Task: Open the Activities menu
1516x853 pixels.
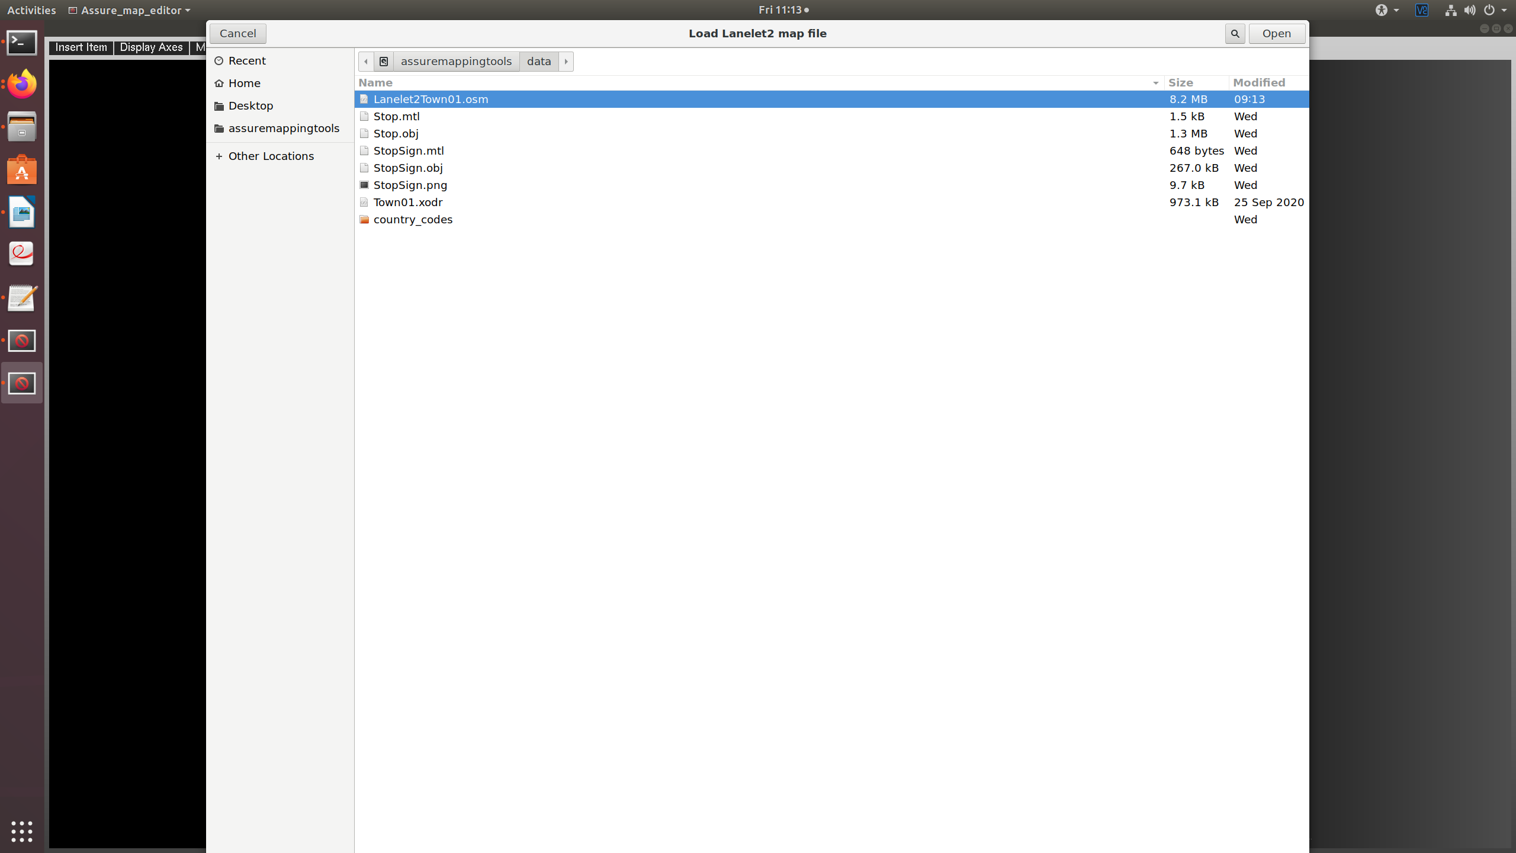Action: point(31,10)
